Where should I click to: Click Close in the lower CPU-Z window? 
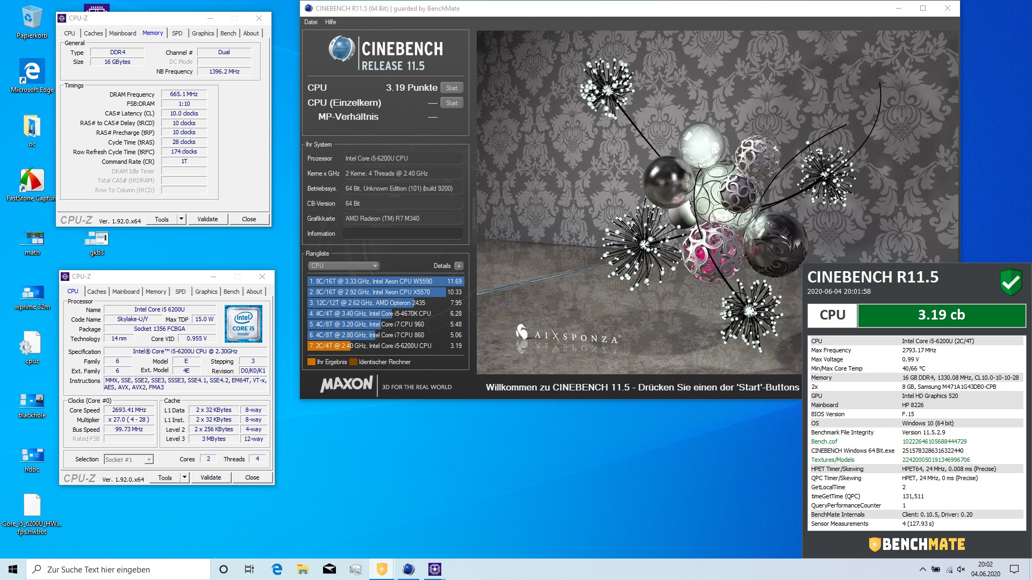pos(252,477)
